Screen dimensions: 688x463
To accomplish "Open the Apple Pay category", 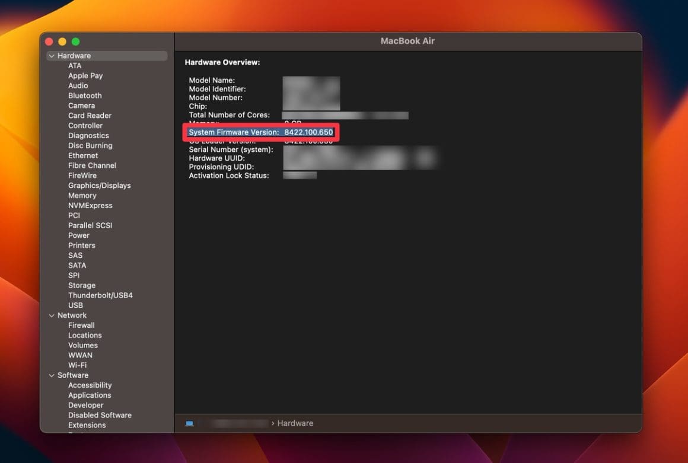I will pyautogui.click(x=85, y=75).
